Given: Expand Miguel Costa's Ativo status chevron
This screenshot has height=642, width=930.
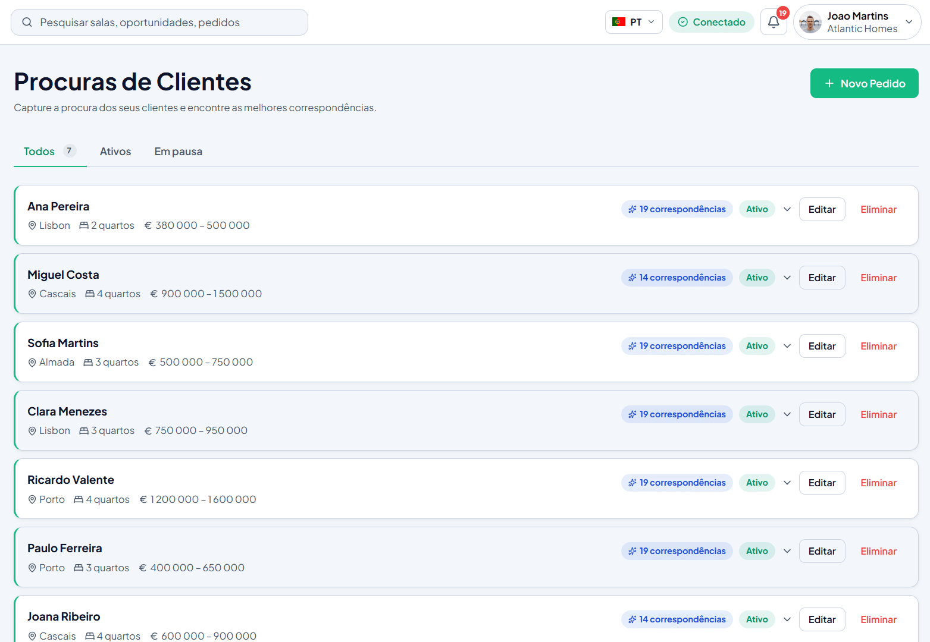Looking at the screenshot, I should coord(787,278).
